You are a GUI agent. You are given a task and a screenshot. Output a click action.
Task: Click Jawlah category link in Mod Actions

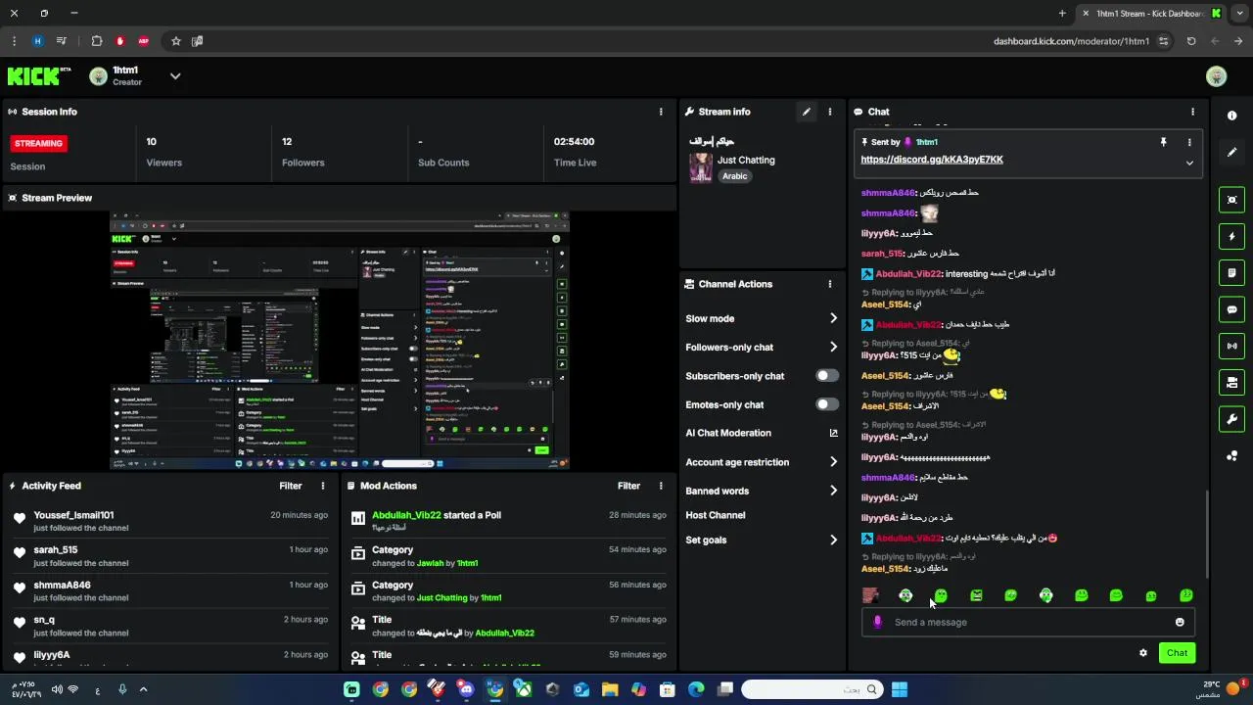click(x=430, y=563)
